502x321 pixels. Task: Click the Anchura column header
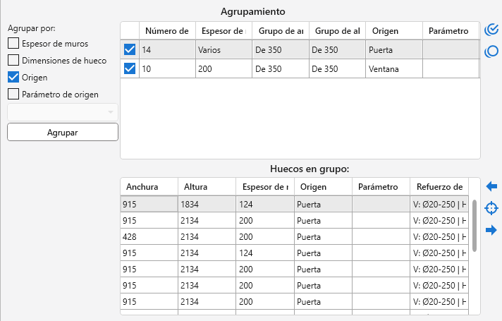pos(148,186)
